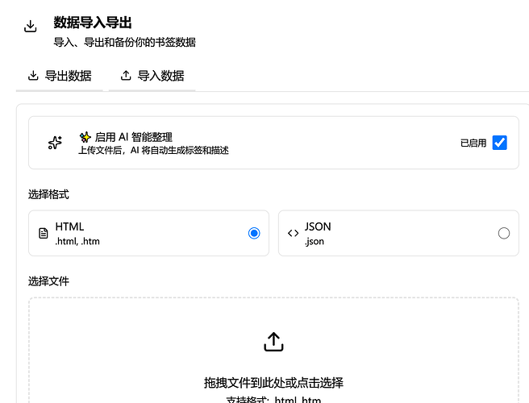
Task: Click the code brackets icon in JSON card
Action: (x=294, y=233)
